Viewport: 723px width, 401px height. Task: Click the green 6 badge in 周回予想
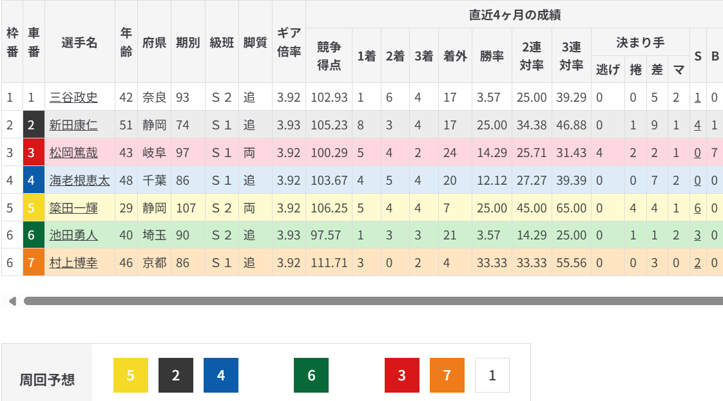[311, 375]
